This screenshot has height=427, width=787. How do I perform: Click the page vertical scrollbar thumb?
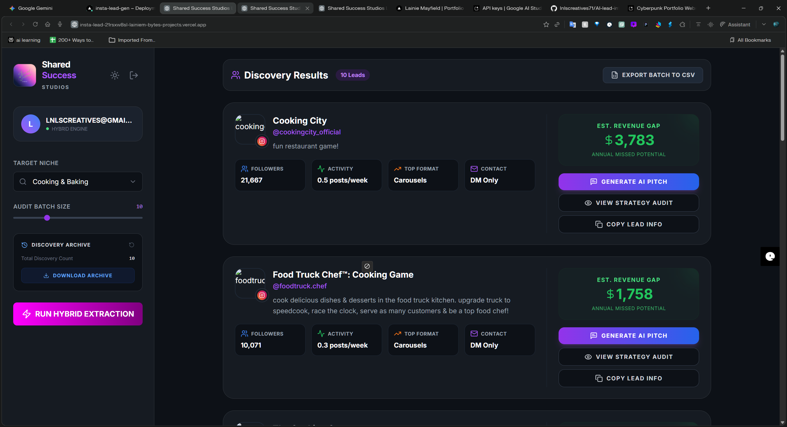tap(782, 98)
